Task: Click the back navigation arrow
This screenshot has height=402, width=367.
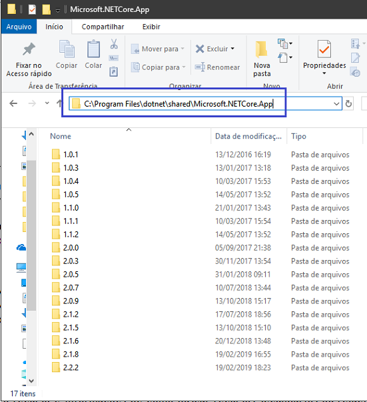Action: pos(13,103)
